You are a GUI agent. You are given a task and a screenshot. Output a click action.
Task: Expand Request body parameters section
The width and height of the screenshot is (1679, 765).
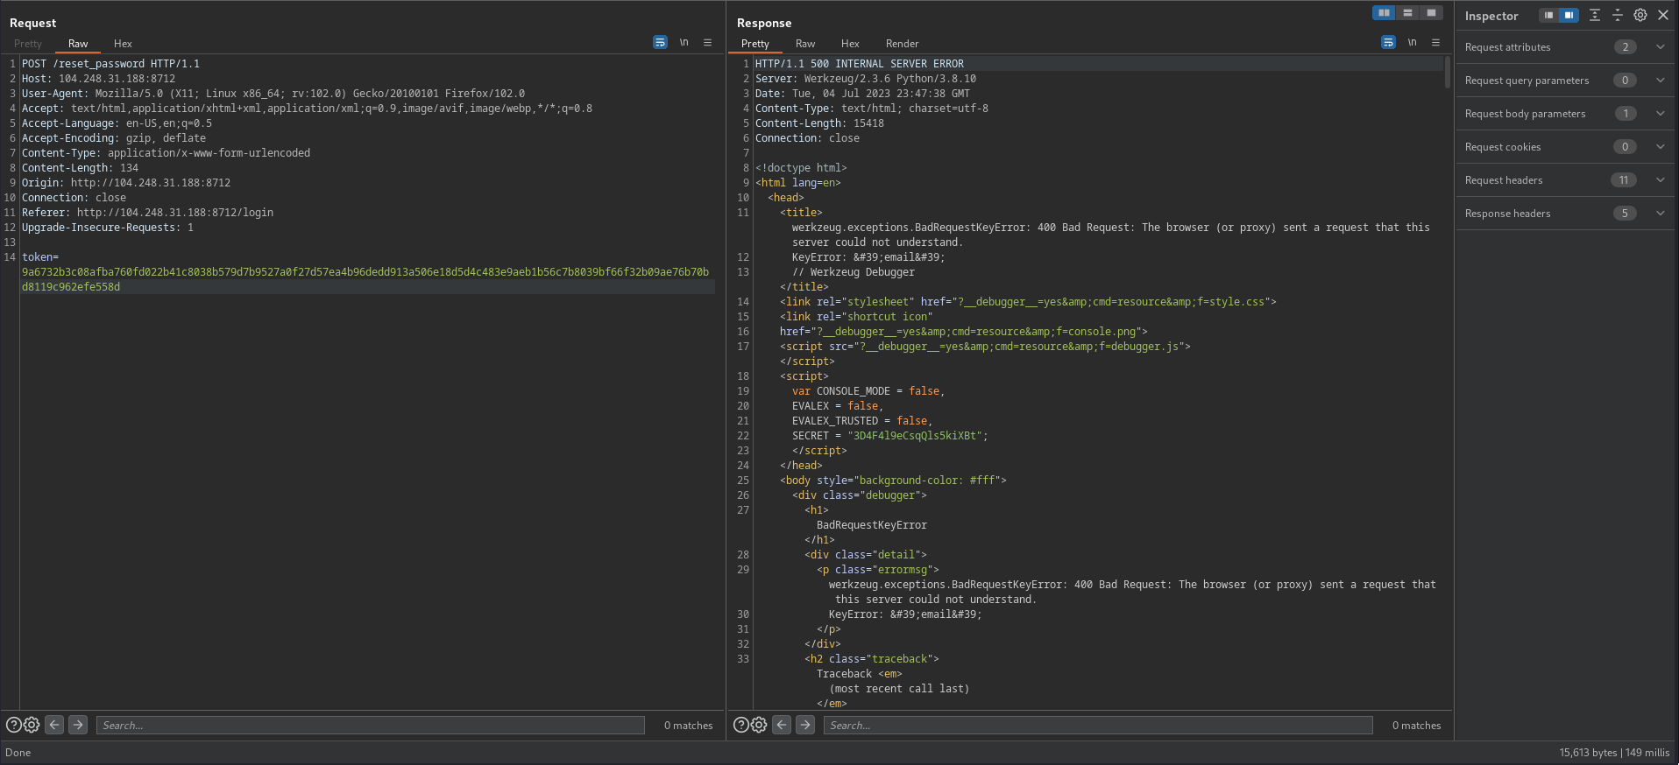(x=1661, y=114)
